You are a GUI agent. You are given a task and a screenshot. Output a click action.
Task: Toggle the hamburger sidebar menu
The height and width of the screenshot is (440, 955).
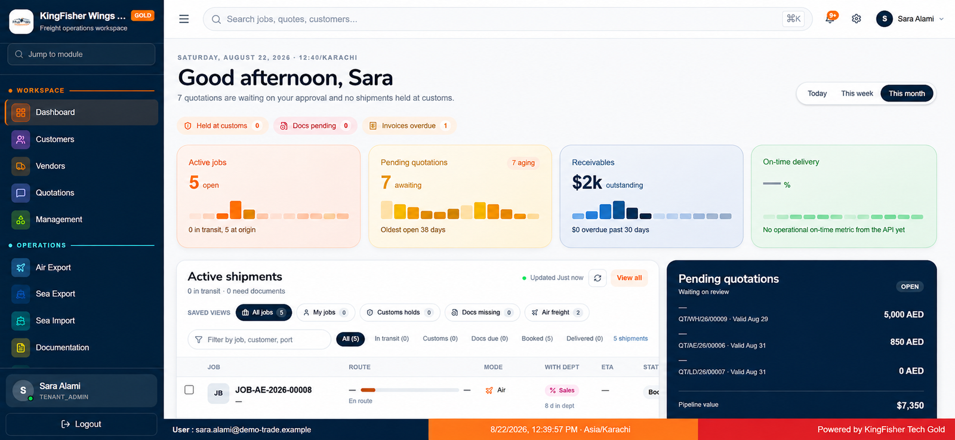(x=184, y=19)
